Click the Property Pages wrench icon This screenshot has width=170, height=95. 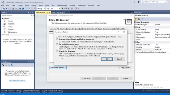click(143, 19)
